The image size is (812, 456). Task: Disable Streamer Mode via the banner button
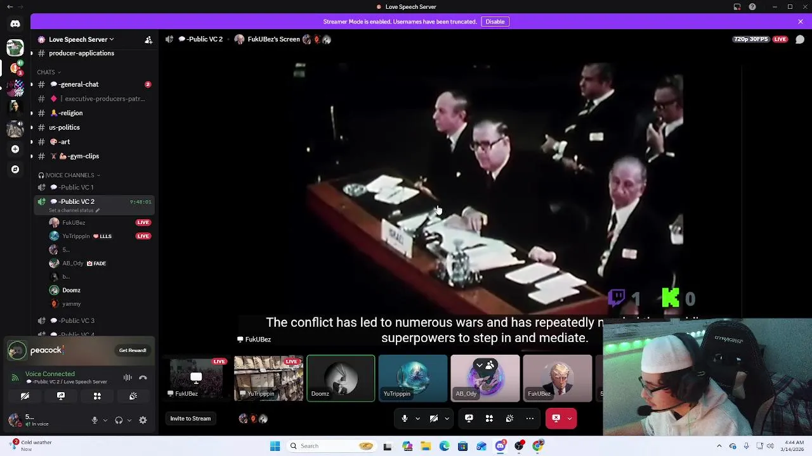pyautogui.click(x=495, y=22)
